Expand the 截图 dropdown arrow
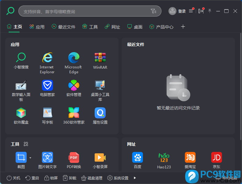Viewport: 242px width, 184px height. [30, 158]
